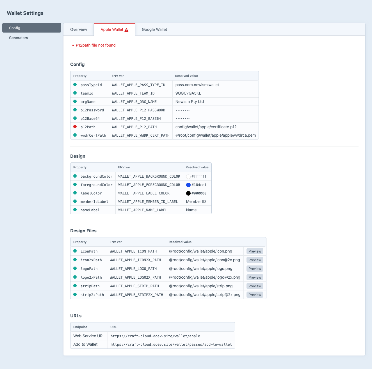Preview the iconPath image file

[x=255, y=251]
